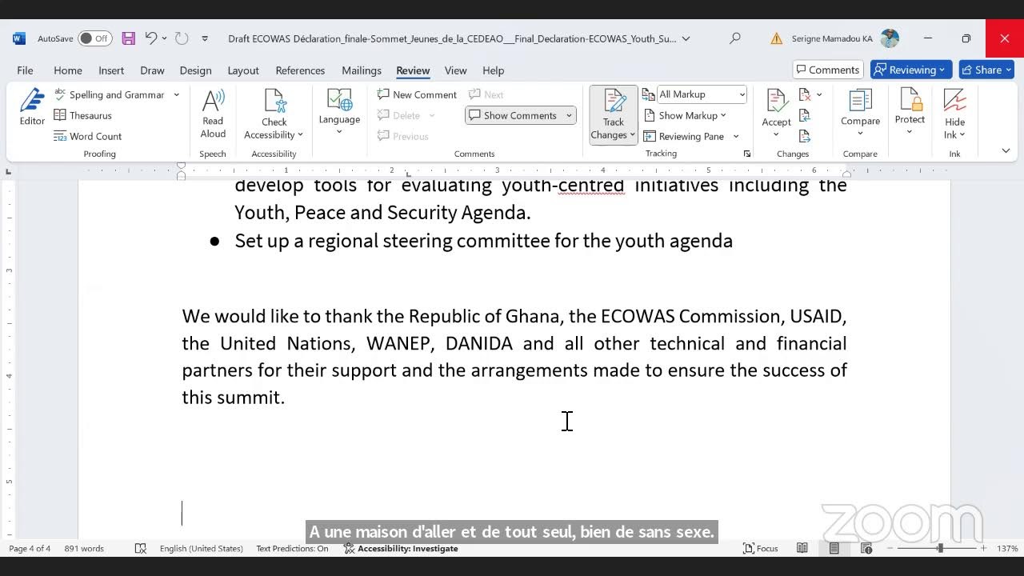
Task: Undo the last action
Action: [x=150, y=38]
